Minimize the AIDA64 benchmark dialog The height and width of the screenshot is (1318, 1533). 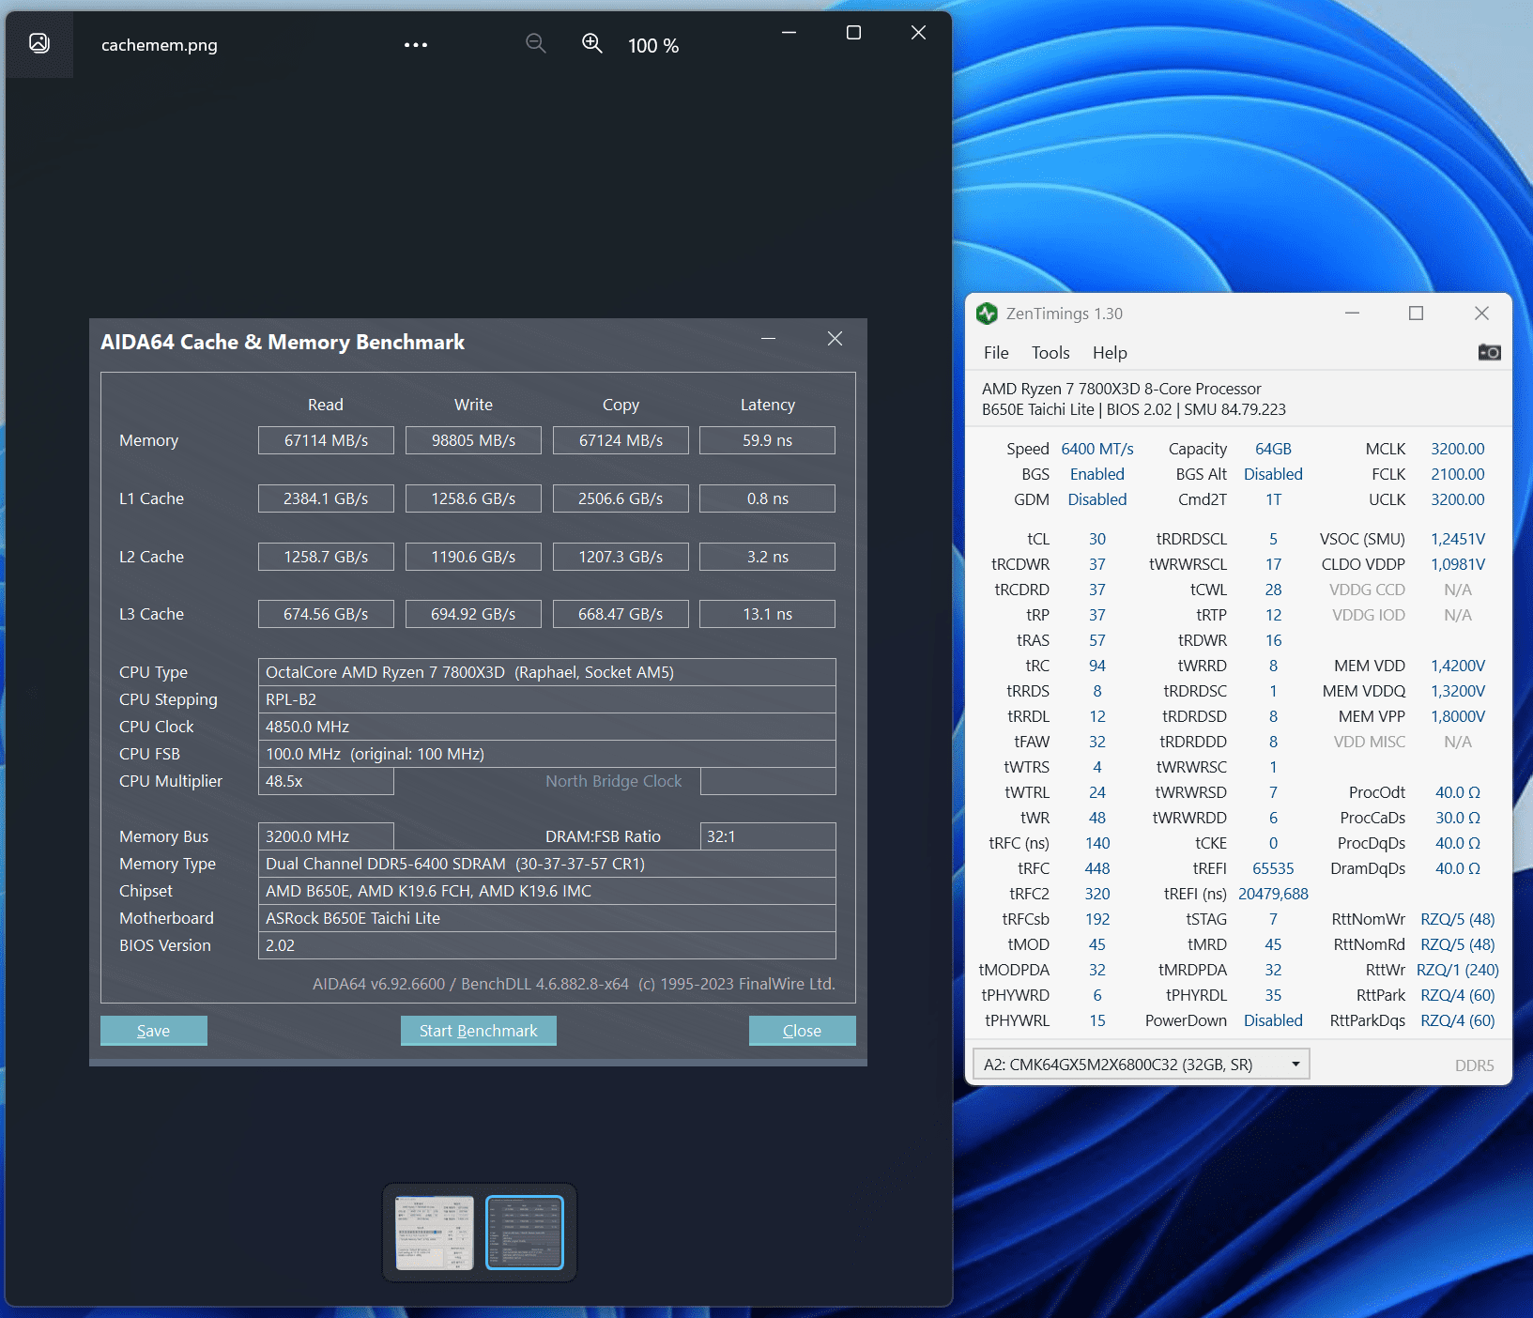pyautogui.click(x=768, y=339)
